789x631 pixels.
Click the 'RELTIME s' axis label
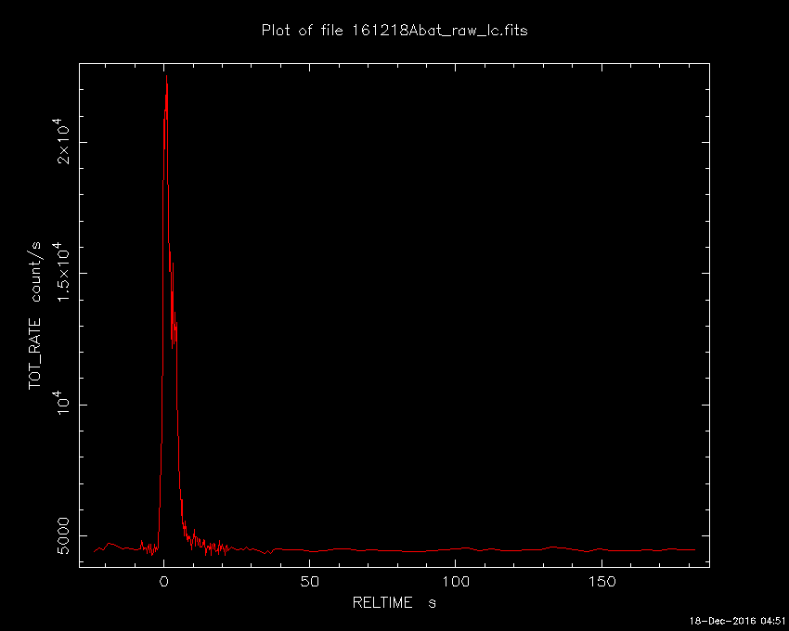[x=394, y=602]
